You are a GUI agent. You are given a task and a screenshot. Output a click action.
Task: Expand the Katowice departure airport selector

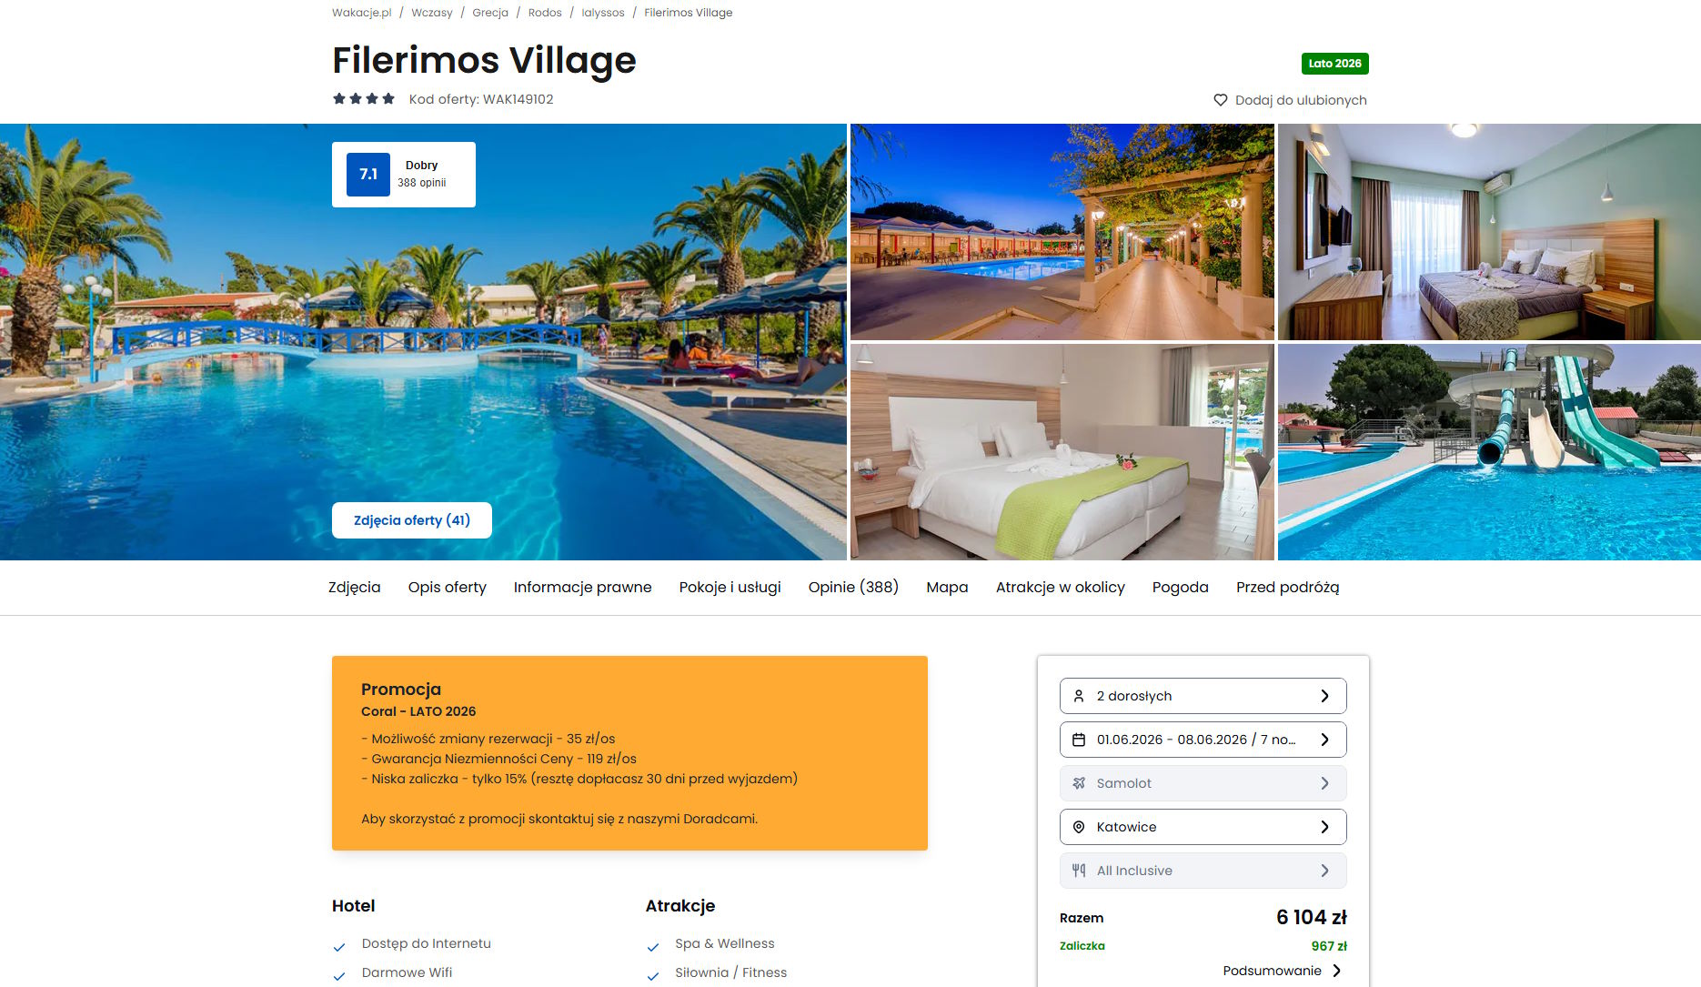point(1203,827)
